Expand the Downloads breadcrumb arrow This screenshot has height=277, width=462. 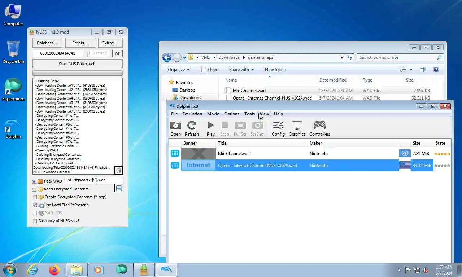(244, 57)
